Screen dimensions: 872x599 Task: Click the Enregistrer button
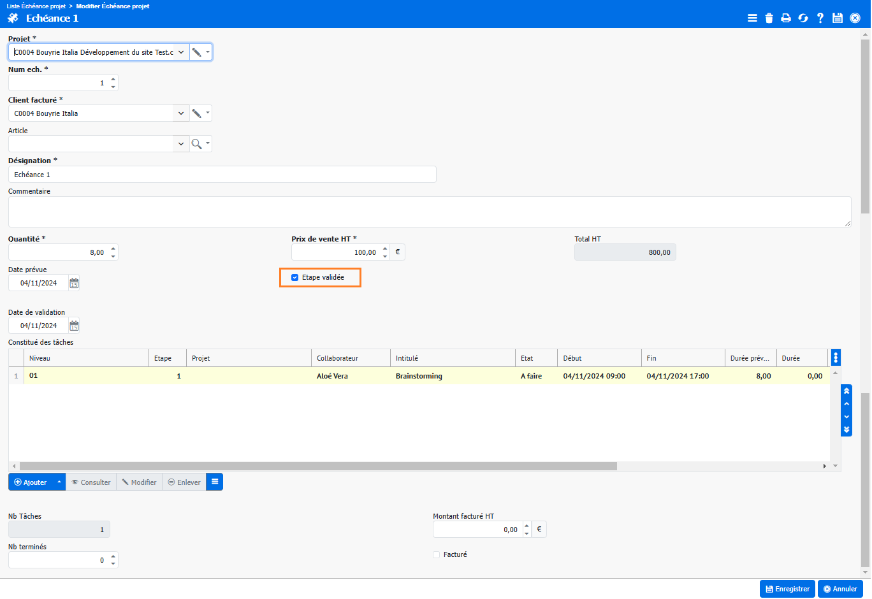pos(787,589)
